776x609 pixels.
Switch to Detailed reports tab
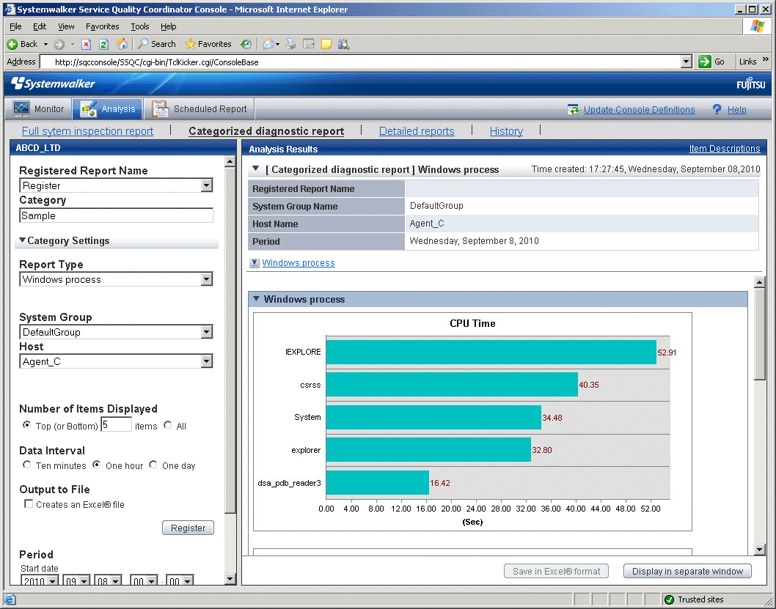coord(417,131)
